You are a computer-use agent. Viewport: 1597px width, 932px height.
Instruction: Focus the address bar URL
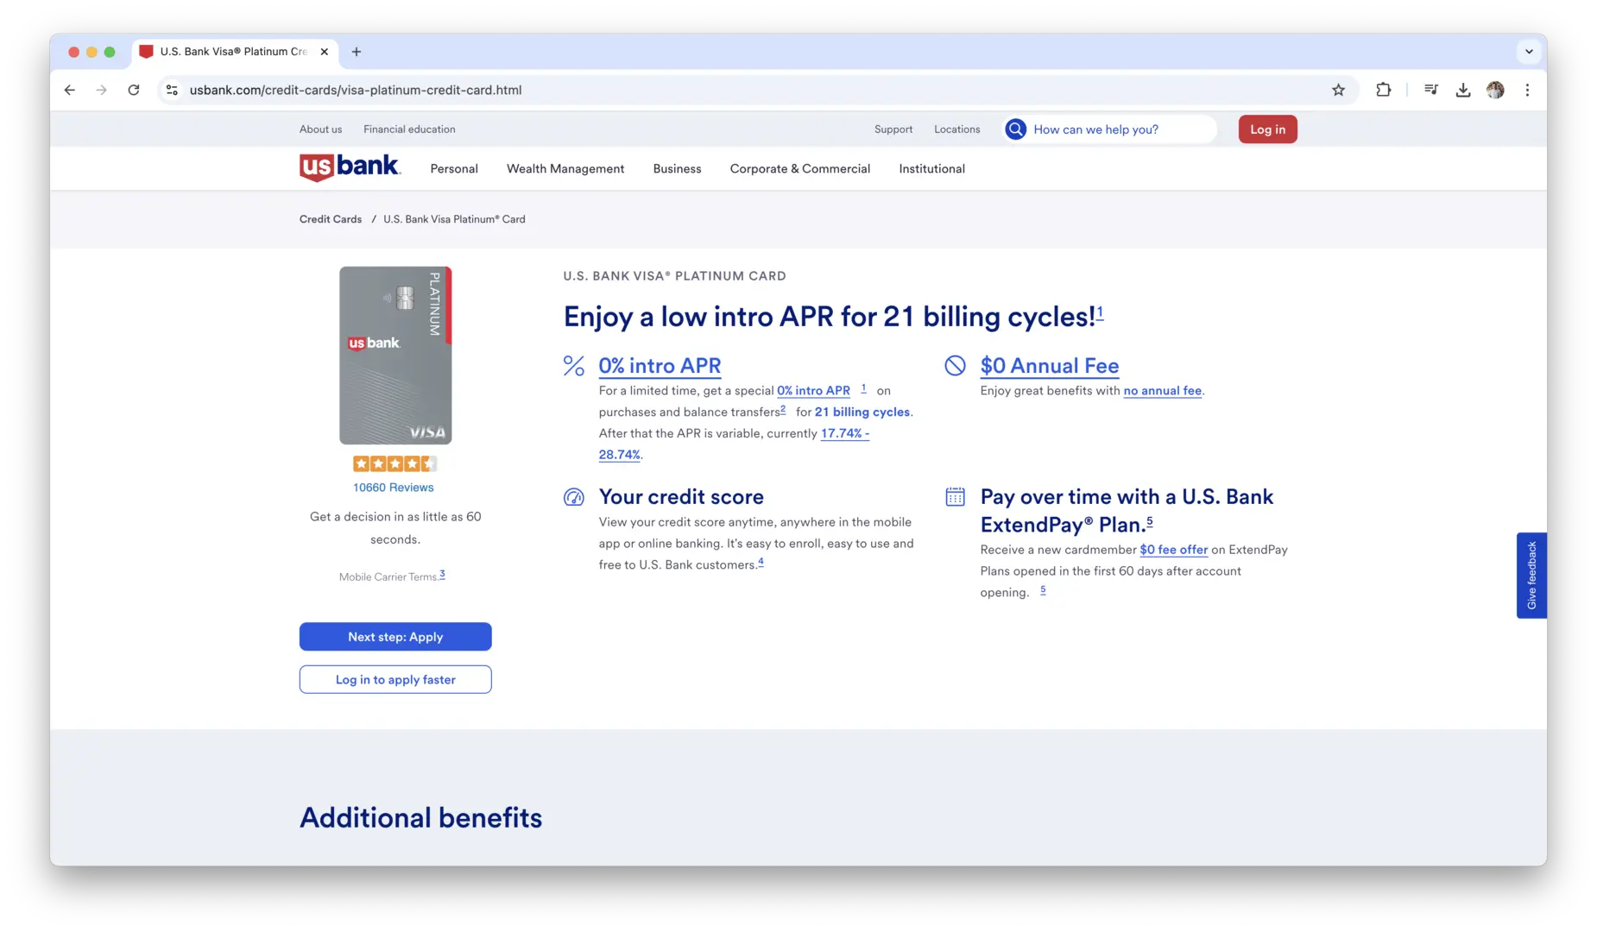tap(356, 90)
